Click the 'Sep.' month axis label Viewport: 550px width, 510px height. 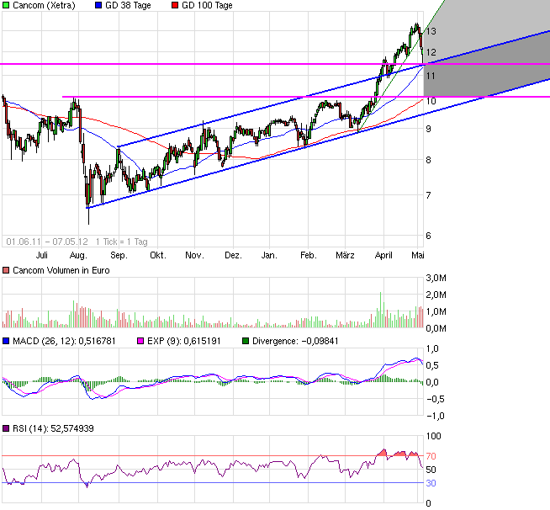[119, 255]
